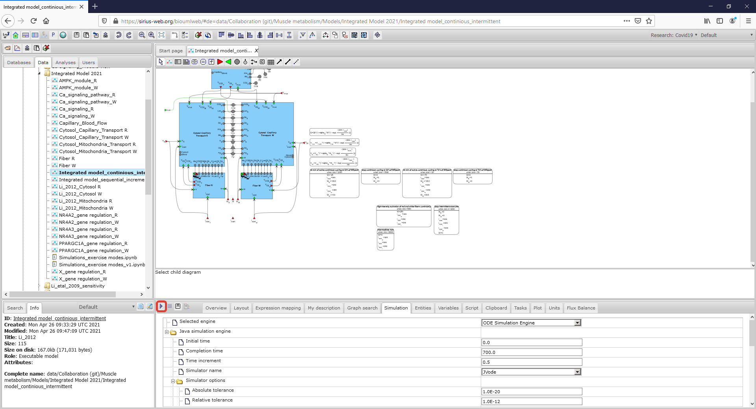
Task: Open the Start page tab
Action: click(x=170, y=51)
